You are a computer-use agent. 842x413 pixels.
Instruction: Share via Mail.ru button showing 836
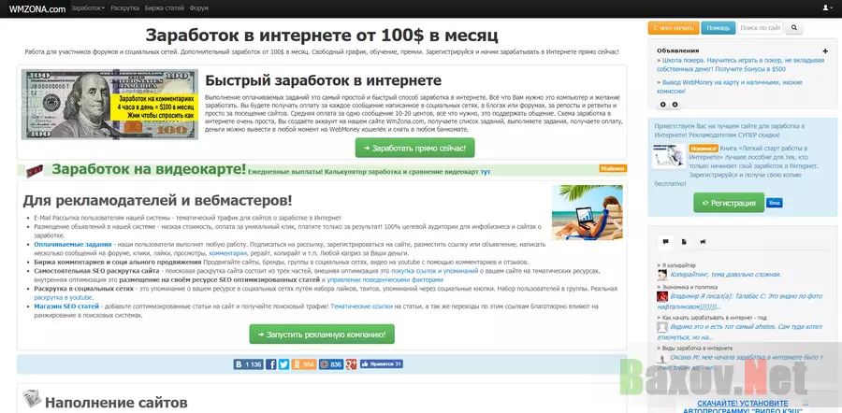(x=331, y=364)
